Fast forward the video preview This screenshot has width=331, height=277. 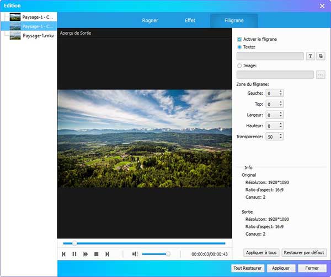(x=86, y=254)
